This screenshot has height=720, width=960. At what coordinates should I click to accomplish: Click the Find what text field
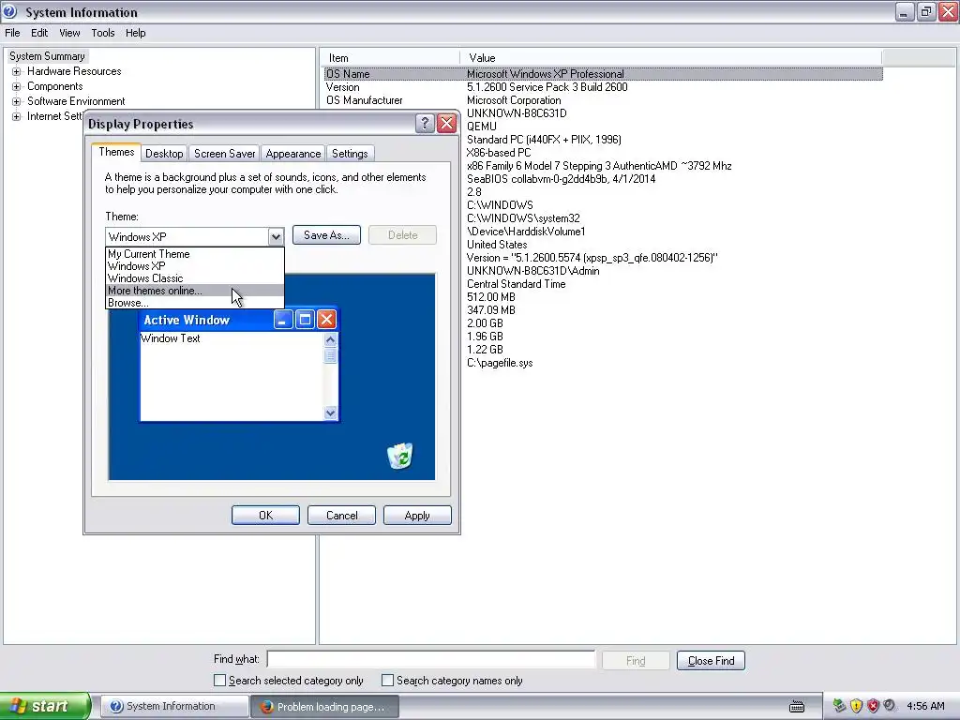pyautogui.click(x=431, y=660)
